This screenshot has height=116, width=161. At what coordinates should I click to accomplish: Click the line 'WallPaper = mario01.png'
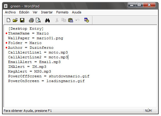click(x=36, y=38)
